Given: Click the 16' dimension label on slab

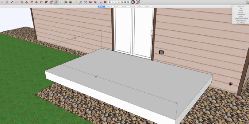Looking at the screenshot, I should [96, 76].
